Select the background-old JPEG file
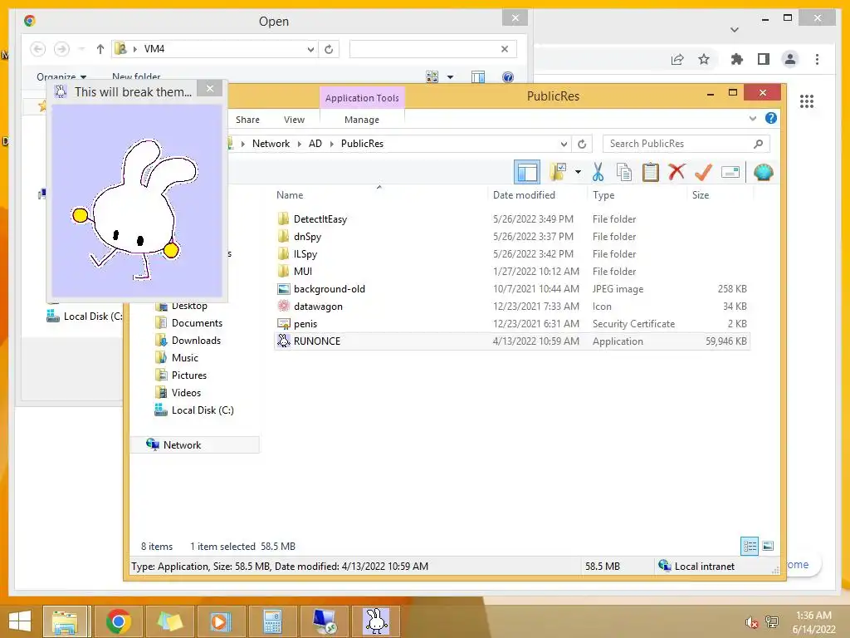Screen dimensions: 850x638 (329, 288)
